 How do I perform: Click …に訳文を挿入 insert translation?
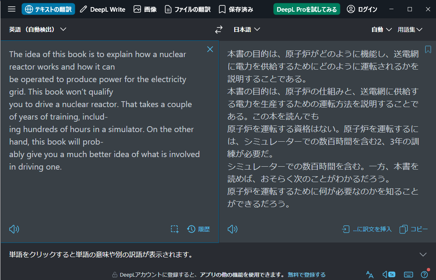click(x=367, y=229)
